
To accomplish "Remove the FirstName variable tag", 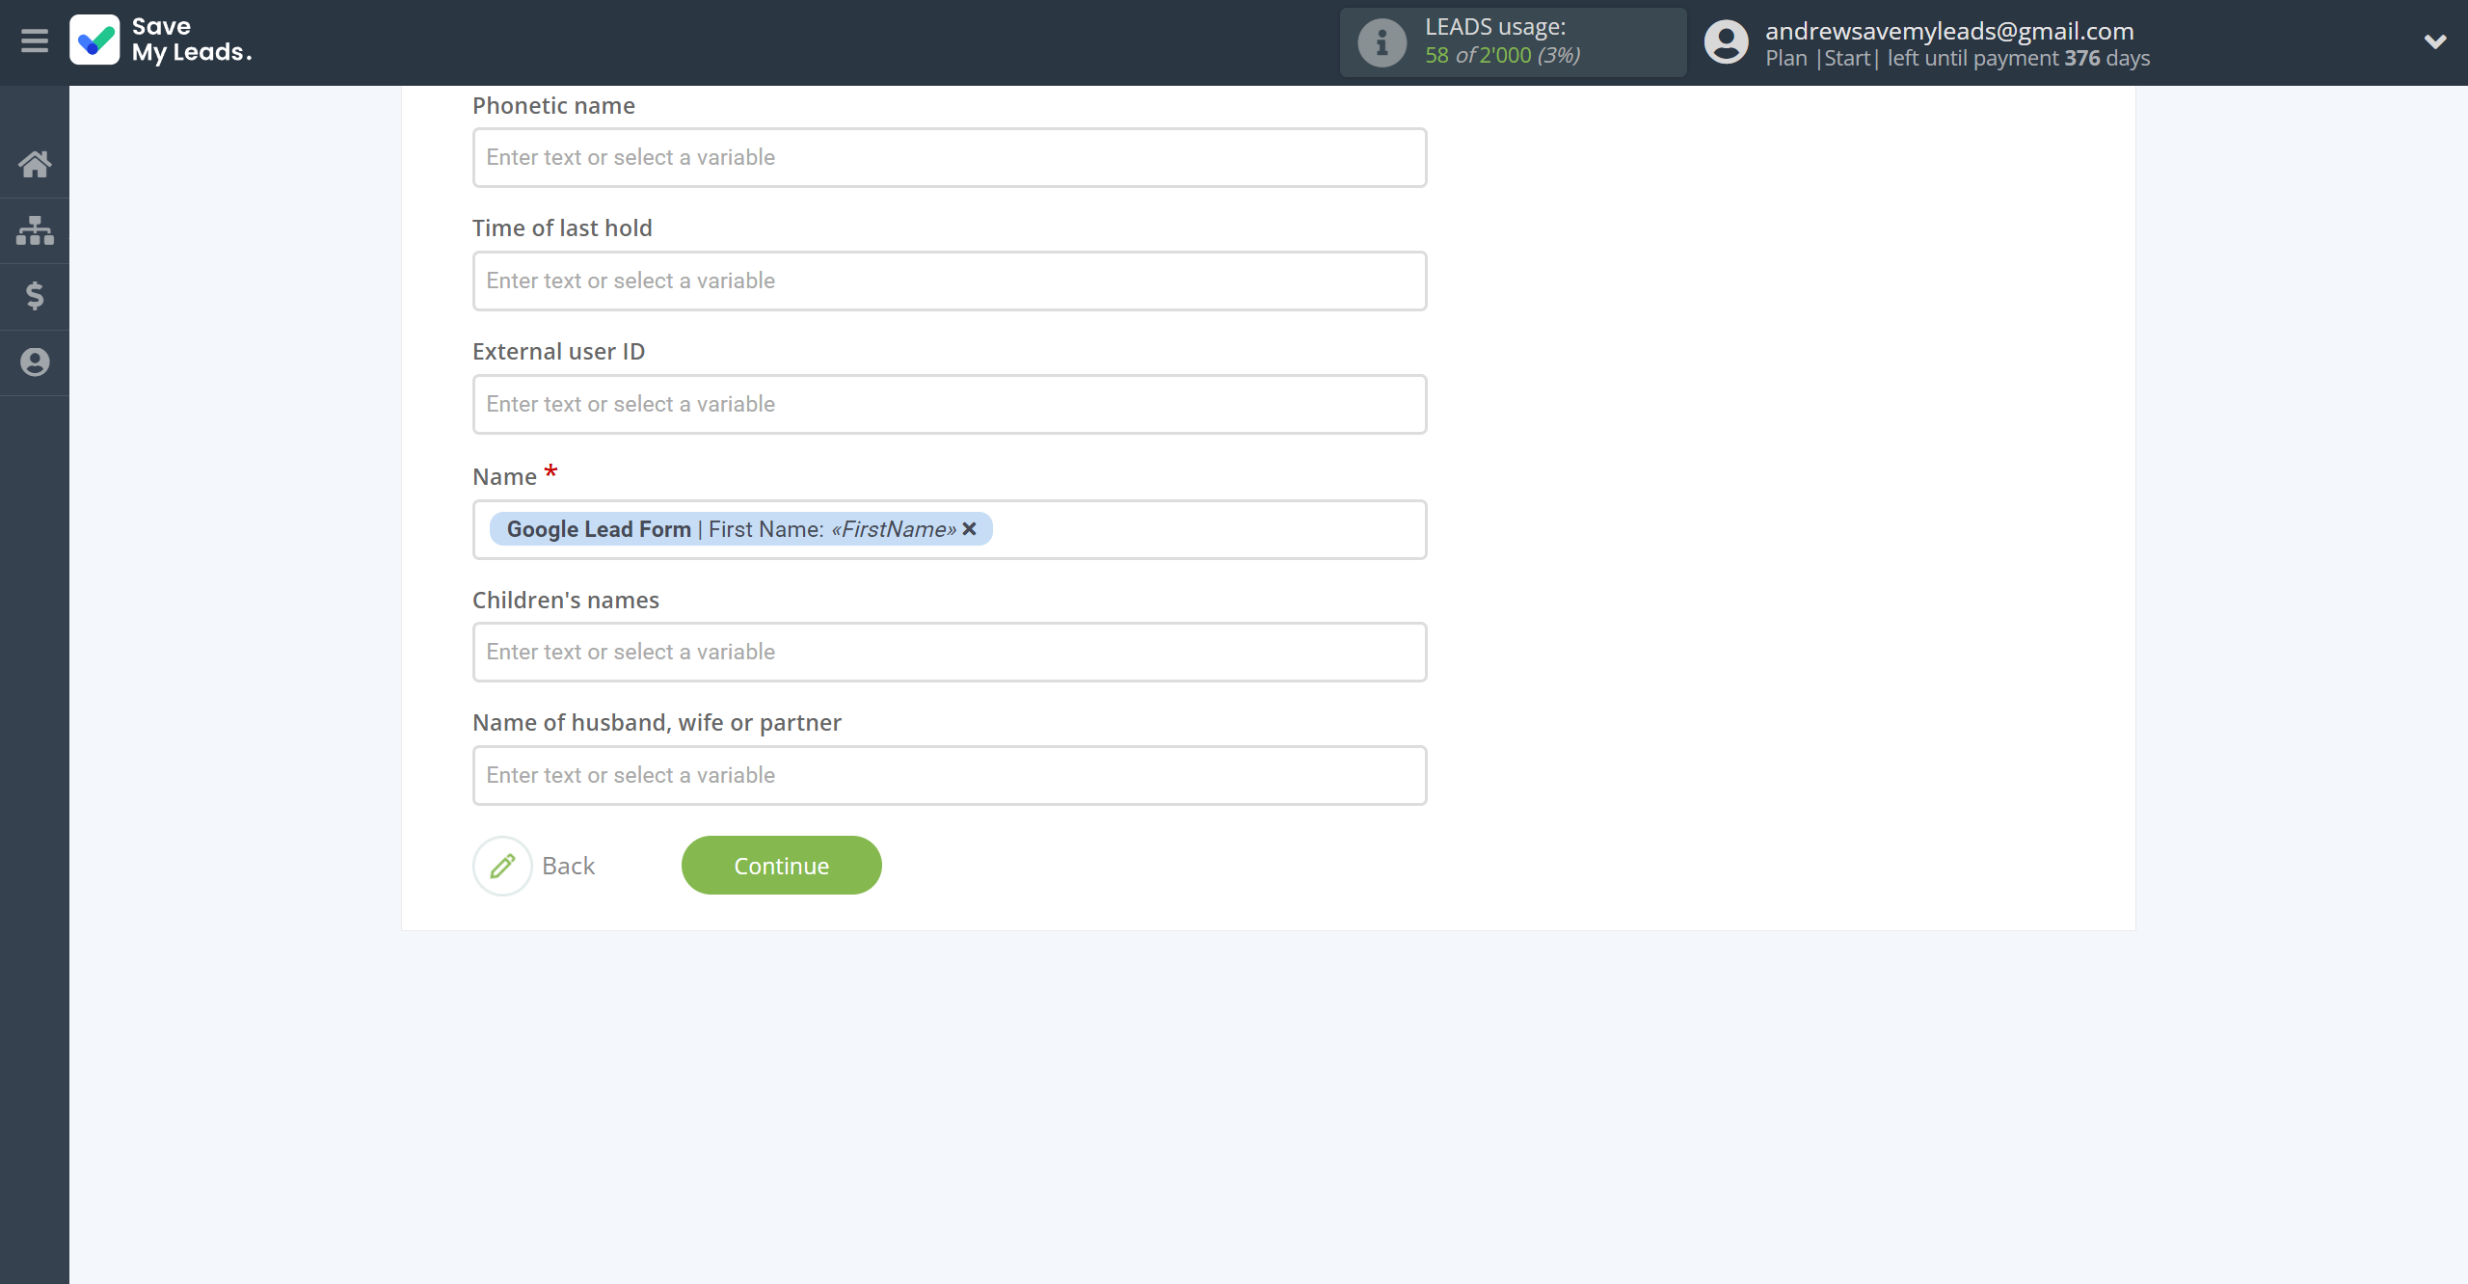I will [970, 528].
